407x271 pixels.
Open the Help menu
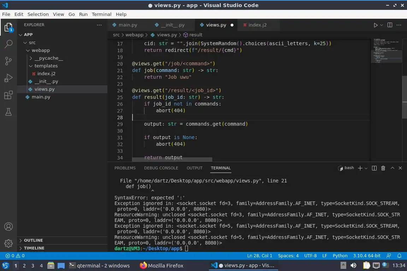tap(121, 14)
